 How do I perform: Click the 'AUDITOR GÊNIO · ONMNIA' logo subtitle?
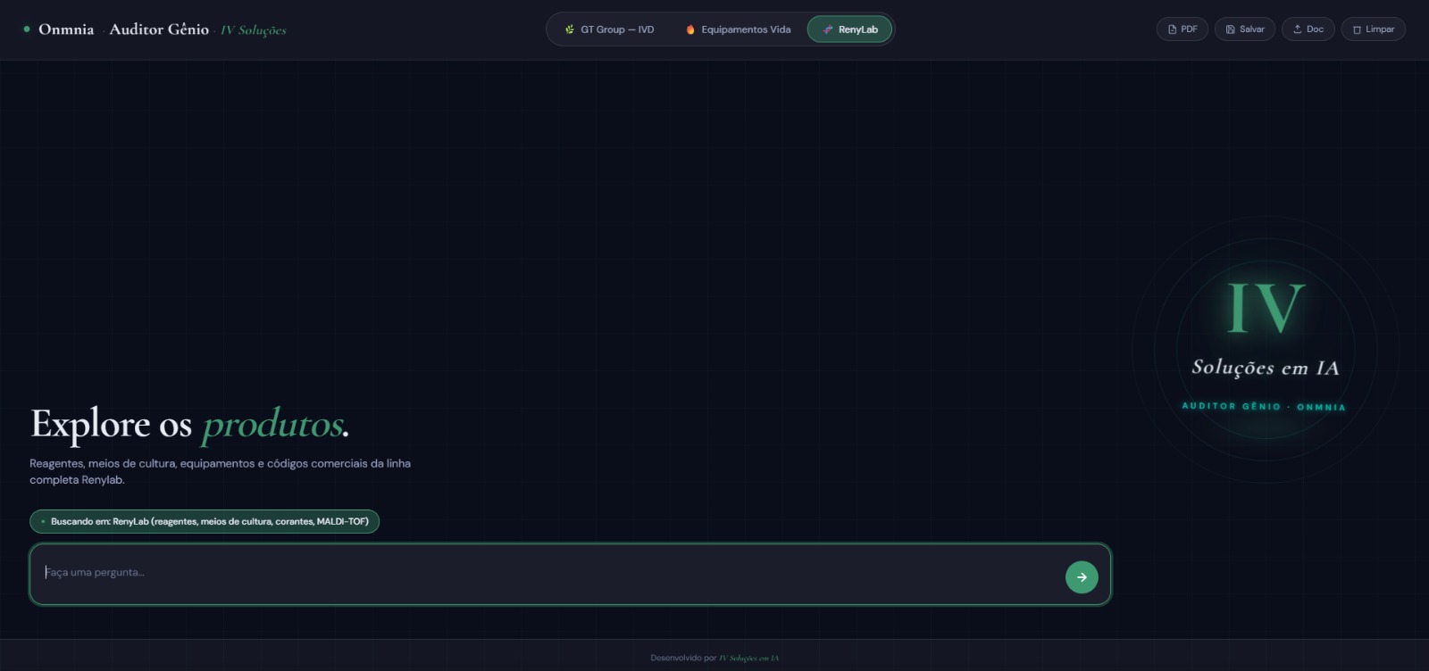[1264, 407]
